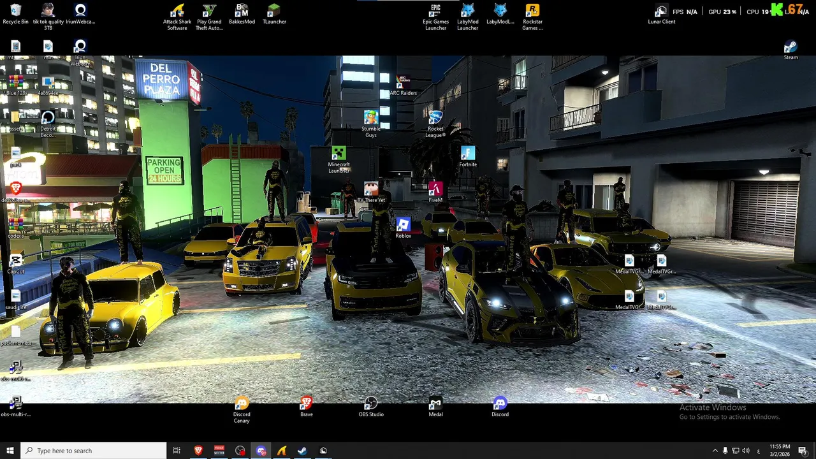The width and height of the screenshot is (816, 459).
Task: Click the Windows Start button
Action: [x=10, y=451]
